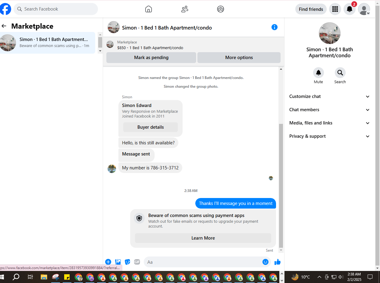Choose a GIF icon
This screenshot has width=380, height=283.
pyautogui.click(x=137, y=262)
